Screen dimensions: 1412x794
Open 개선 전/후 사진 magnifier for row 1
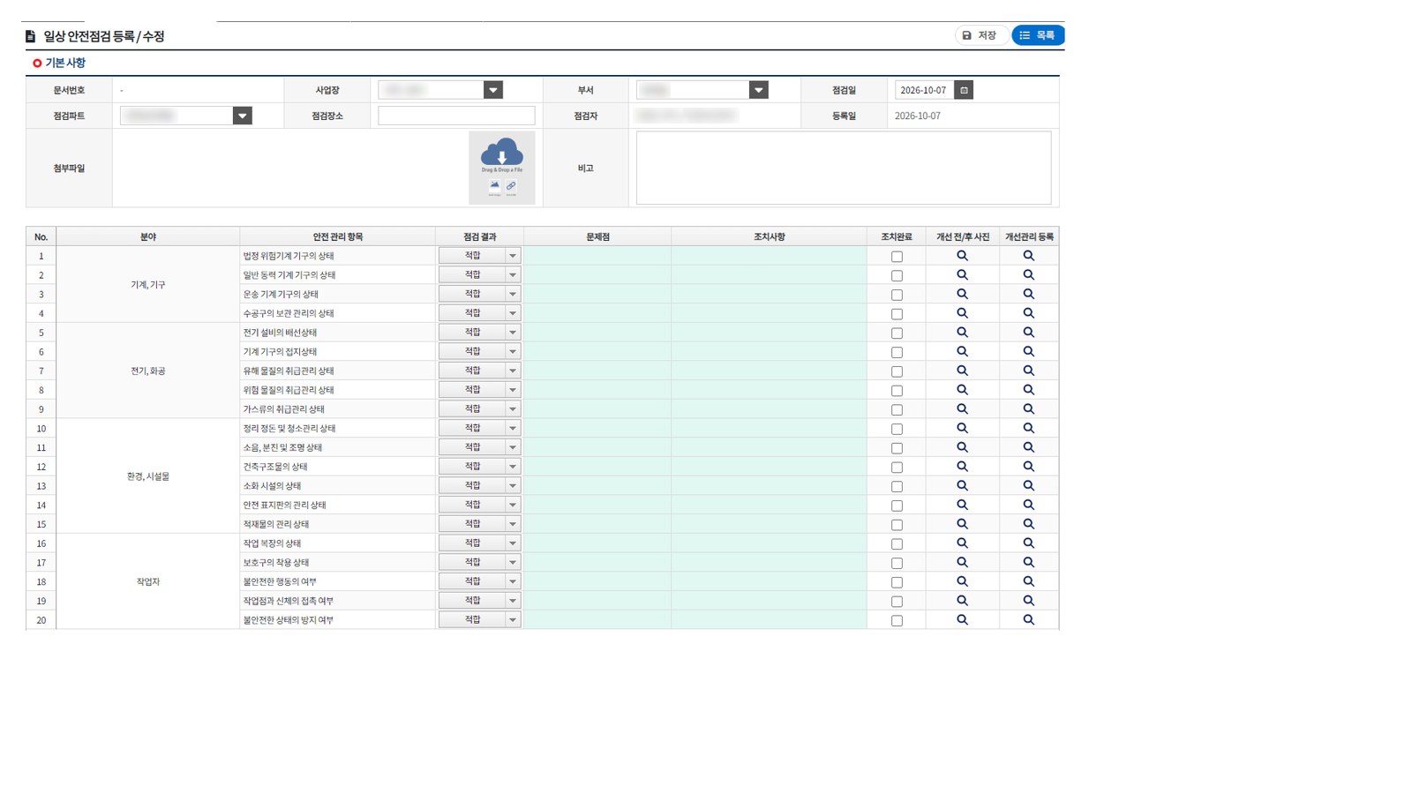click(962, 256)
